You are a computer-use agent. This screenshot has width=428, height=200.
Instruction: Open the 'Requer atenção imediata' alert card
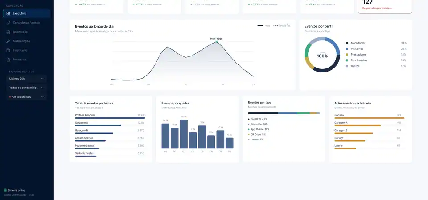pos(385,6)
